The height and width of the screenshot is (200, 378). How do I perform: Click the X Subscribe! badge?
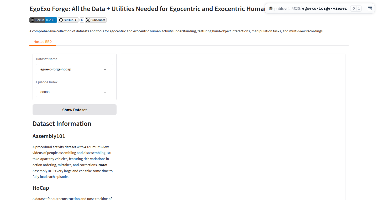(96, 20)
